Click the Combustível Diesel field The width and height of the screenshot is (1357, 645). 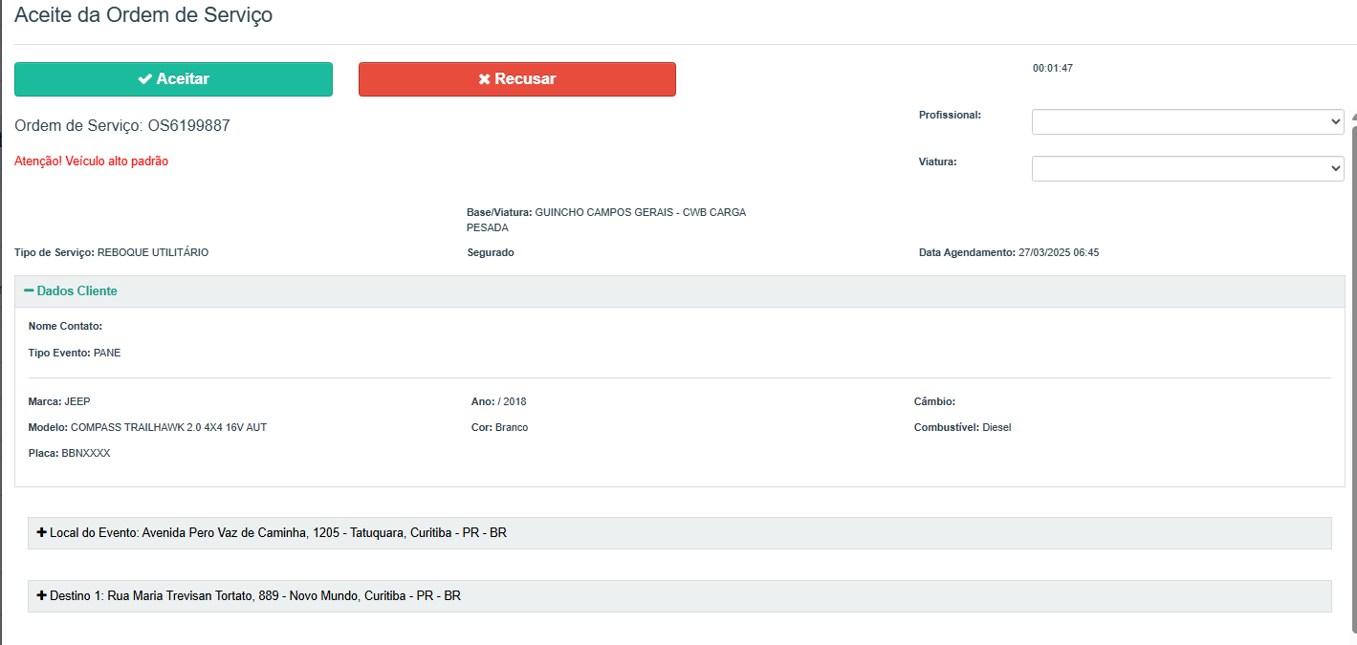pos(996,427)
